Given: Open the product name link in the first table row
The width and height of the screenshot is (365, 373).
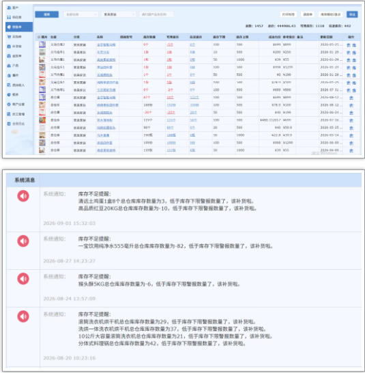Looking at the screenshot, I should 106,44.
